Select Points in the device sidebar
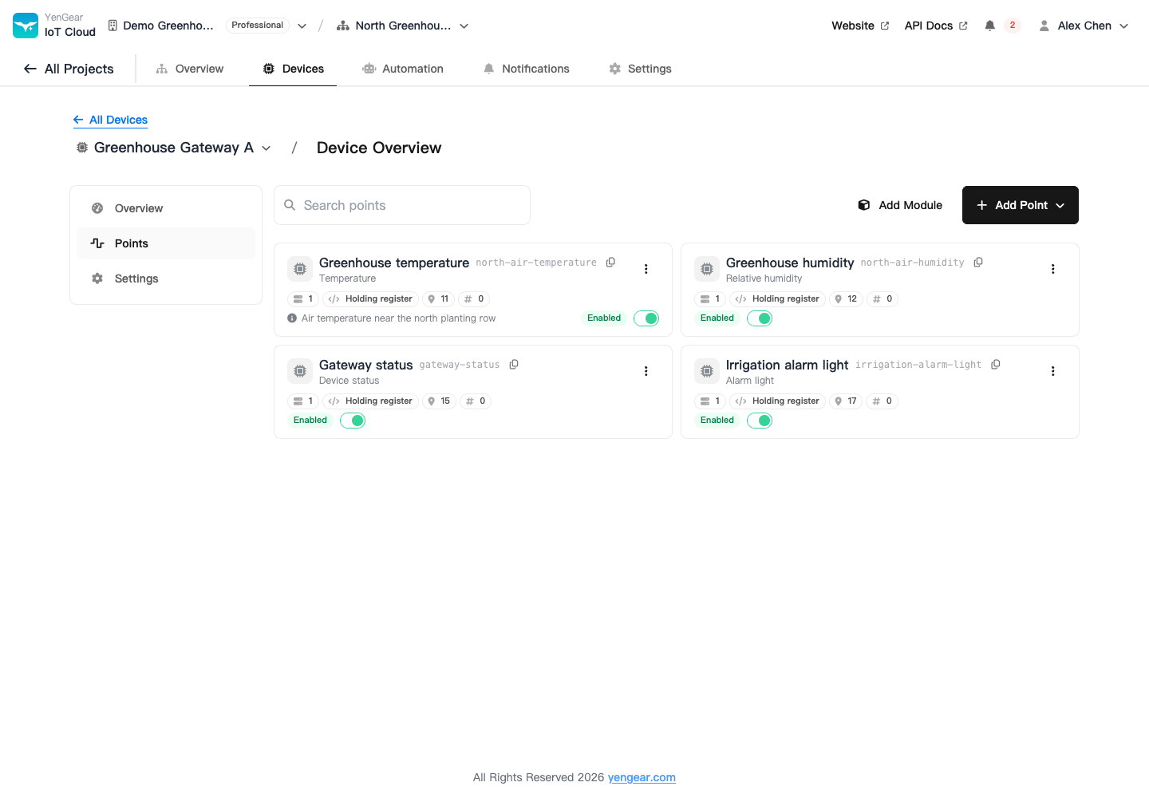Image resolution: width=1149 pixels, height=798 pixels. coord(166,243)
